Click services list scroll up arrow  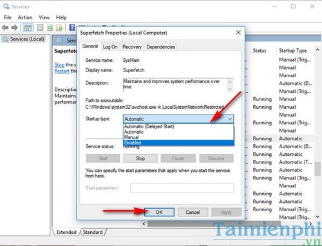click(x=317, y=50)
